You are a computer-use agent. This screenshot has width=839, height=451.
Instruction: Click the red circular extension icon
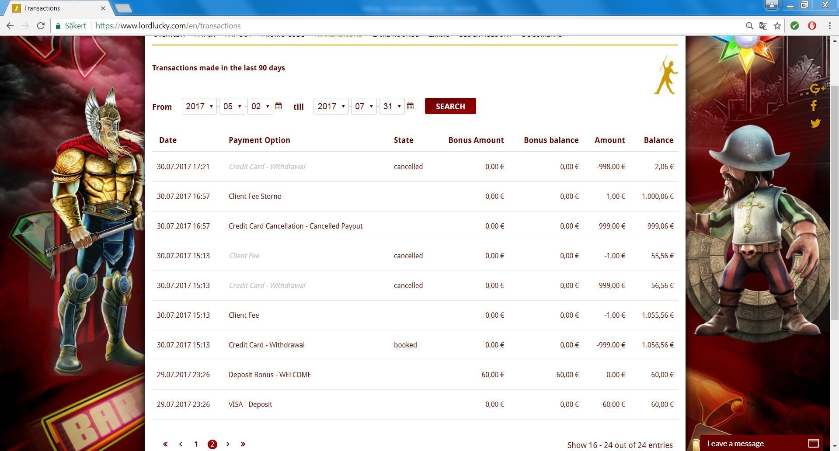(812, 26)
